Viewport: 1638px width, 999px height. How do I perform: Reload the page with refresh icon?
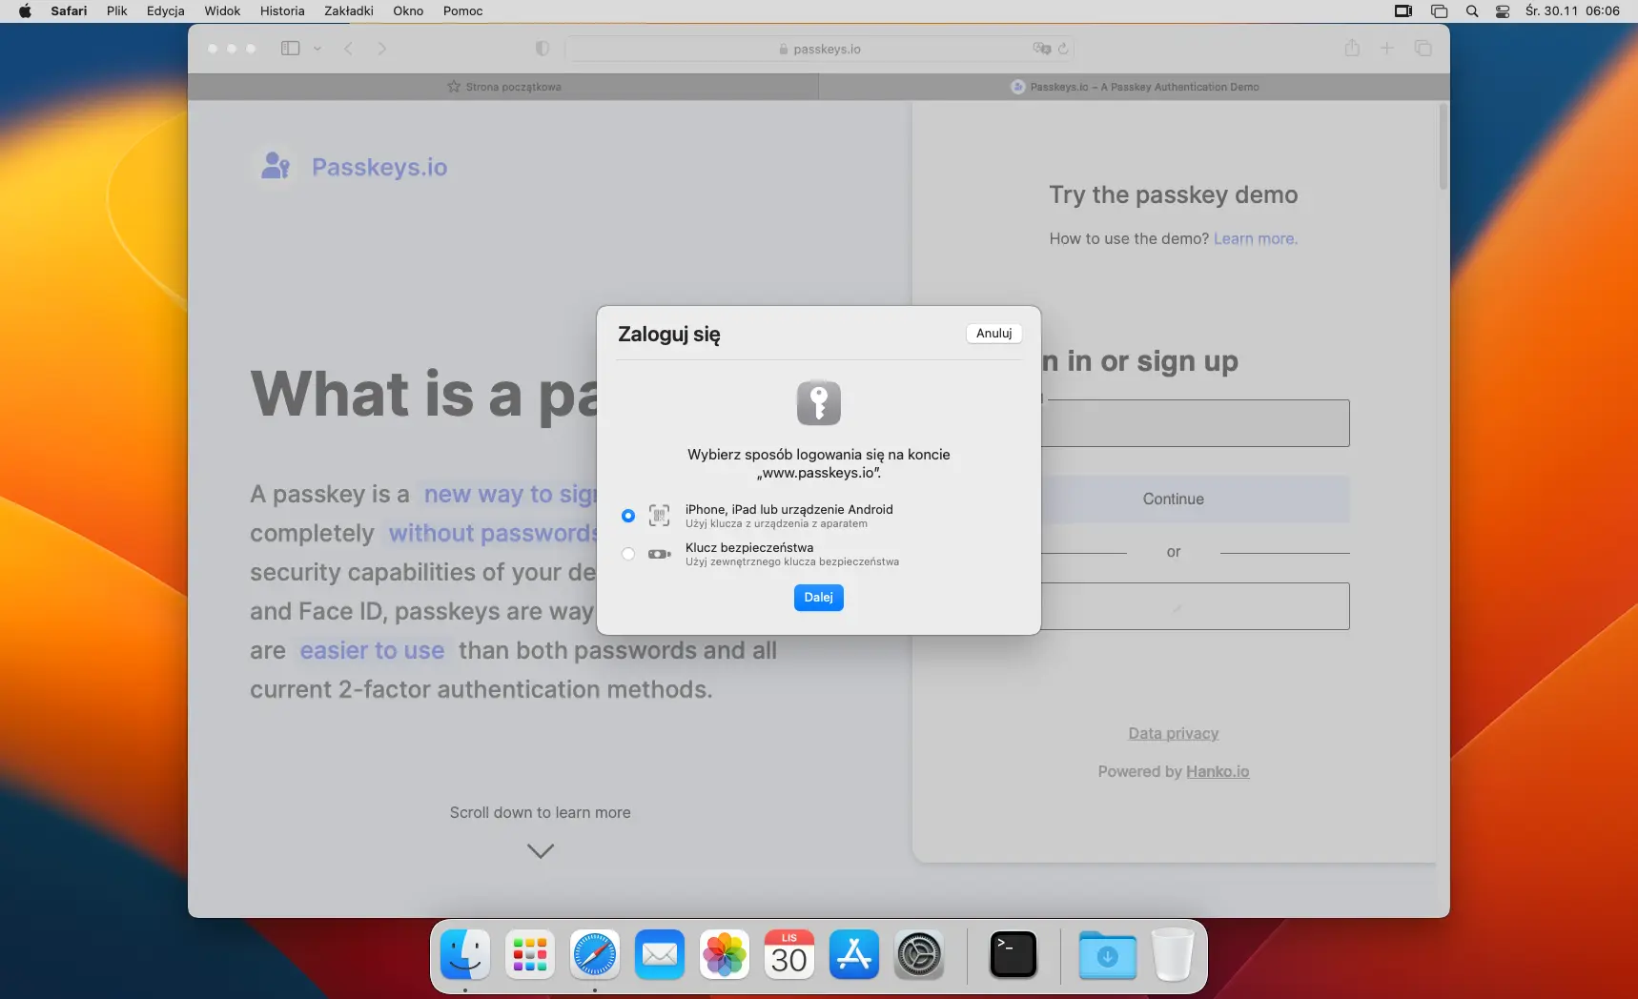tap(1063, 49)
